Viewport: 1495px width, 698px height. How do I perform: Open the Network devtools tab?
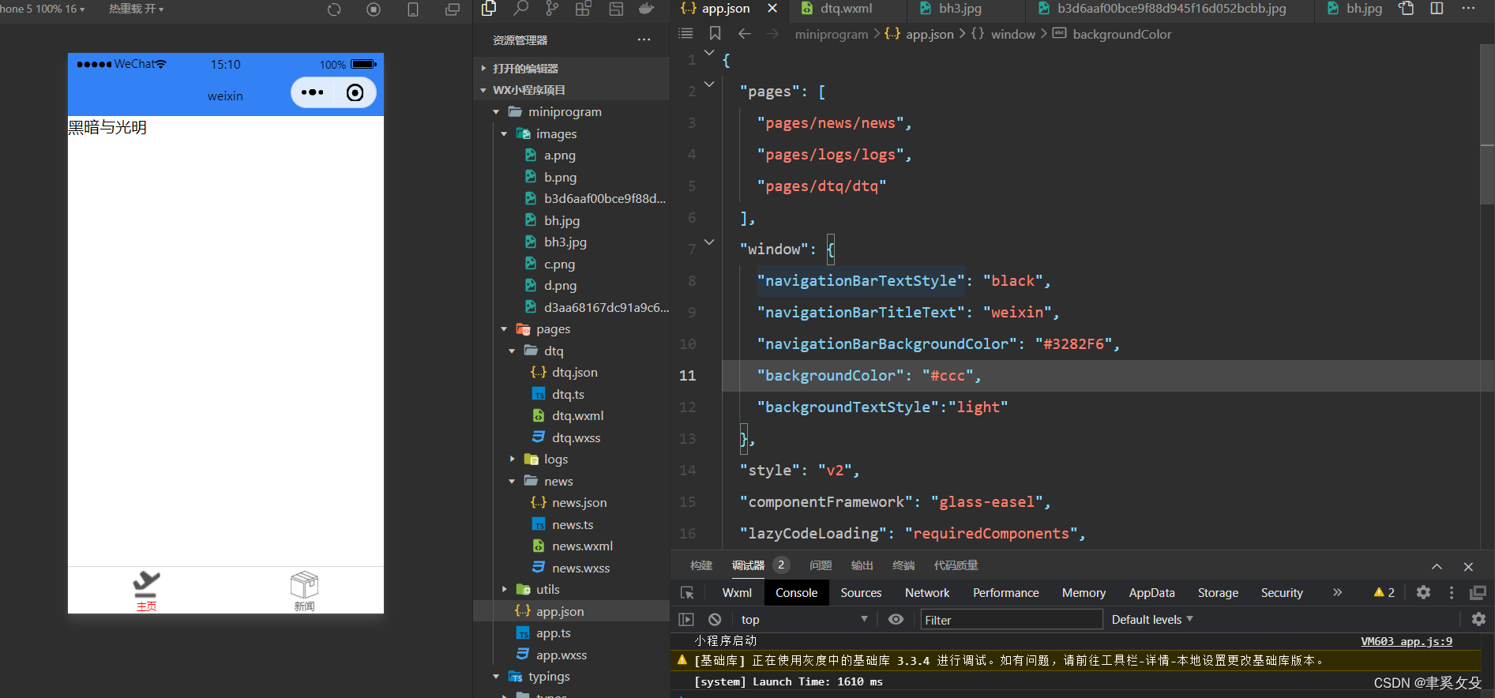point(927,593)
